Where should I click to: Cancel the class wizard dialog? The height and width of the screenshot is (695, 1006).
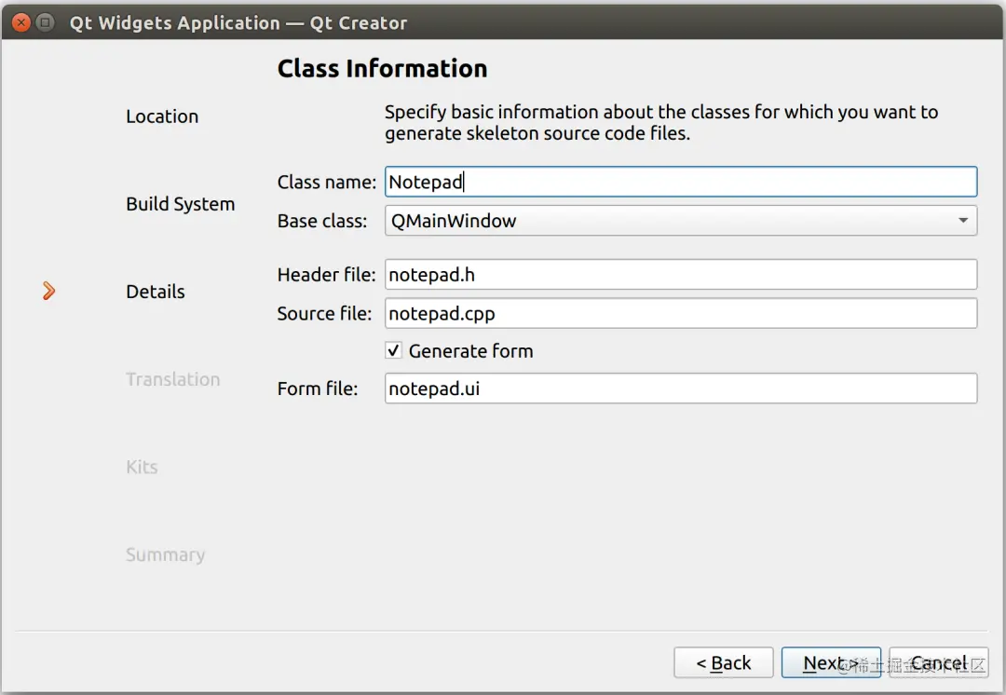click(936, 662)
